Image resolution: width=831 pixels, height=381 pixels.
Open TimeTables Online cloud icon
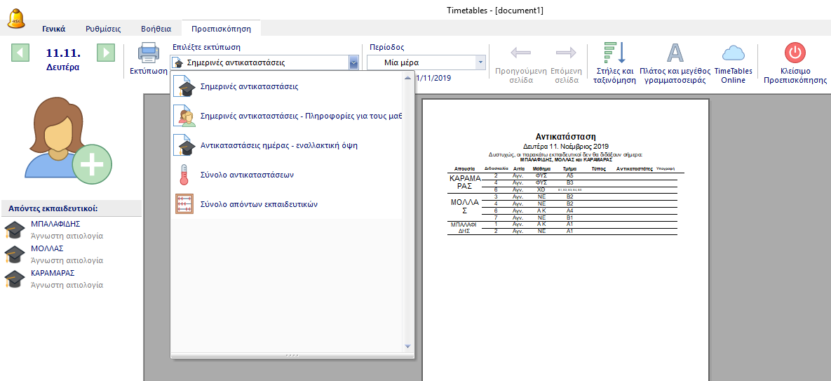click(733, 53)
